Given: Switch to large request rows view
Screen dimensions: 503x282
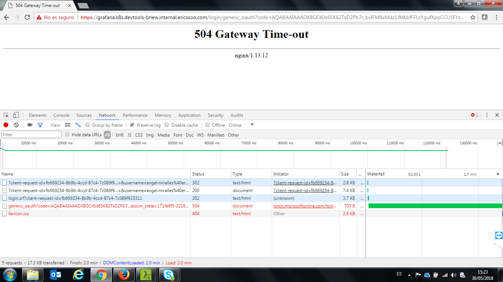Looking at the screenshot, I should point(68,125).
